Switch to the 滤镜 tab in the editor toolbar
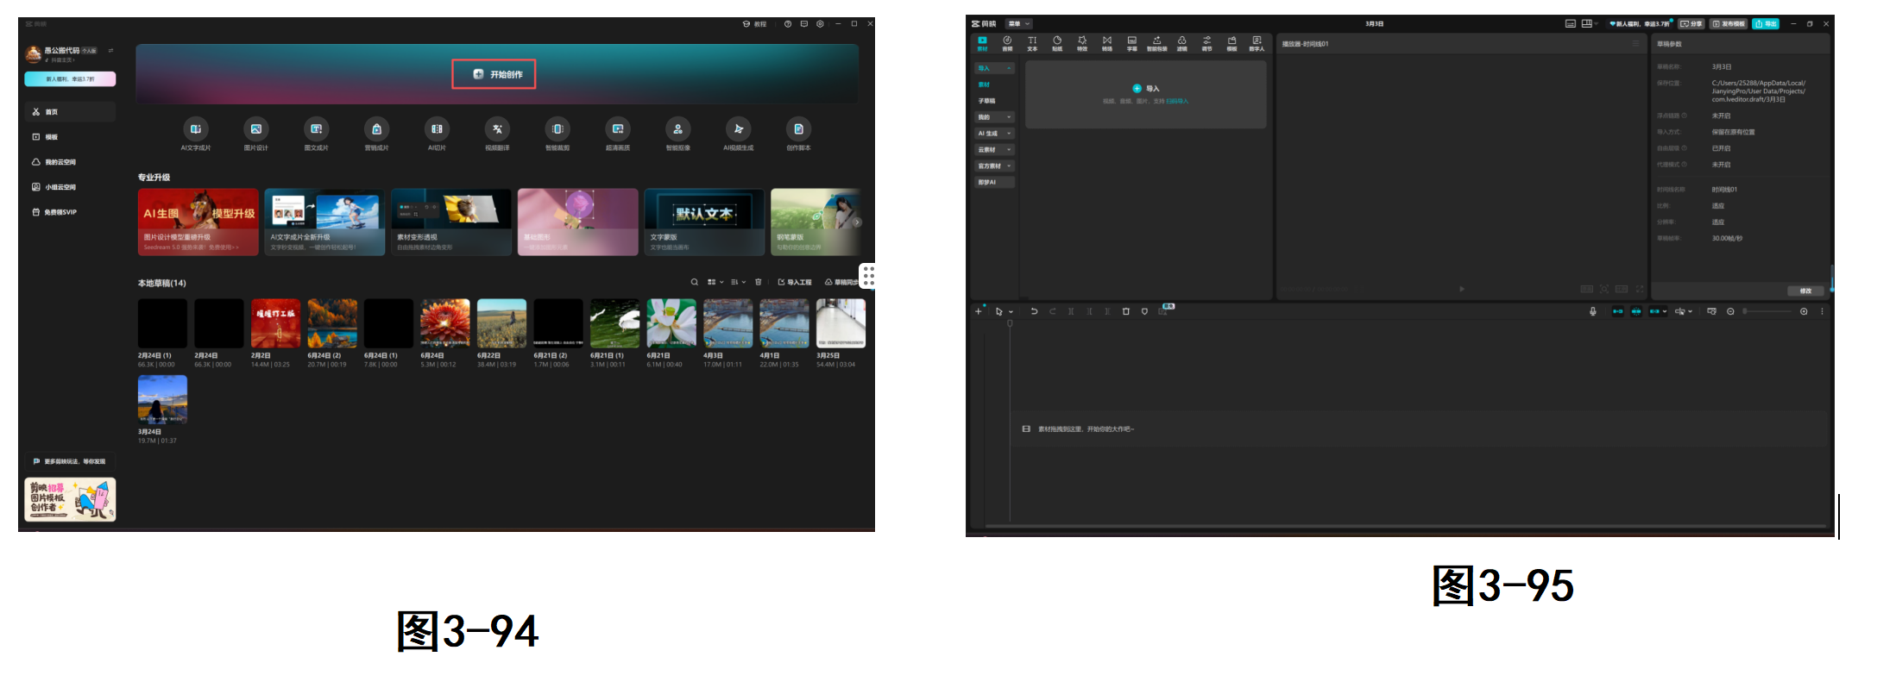The image size is (1877, 688). pyautogui.click(x=1182, y=44)
